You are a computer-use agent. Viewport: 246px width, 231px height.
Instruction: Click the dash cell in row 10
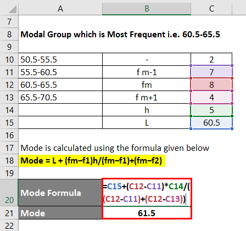tap(147, 59)
